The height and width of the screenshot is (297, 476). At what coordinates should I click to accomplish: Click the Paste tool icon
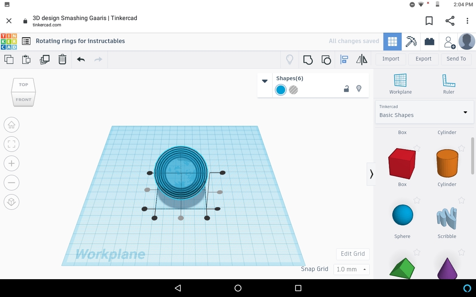tap(26, 59)
